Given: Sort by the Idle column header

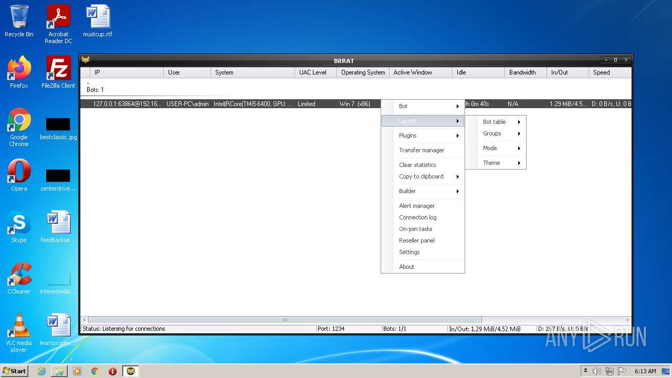Looking at the screenshot, I should point(478,72).
